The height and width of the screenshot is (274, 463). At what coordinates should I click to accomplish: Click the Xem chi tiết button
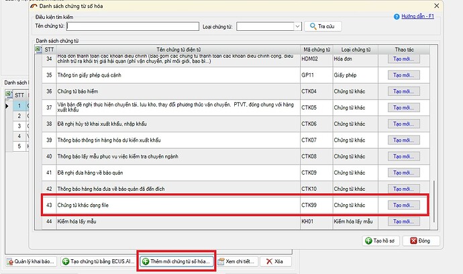237,261
